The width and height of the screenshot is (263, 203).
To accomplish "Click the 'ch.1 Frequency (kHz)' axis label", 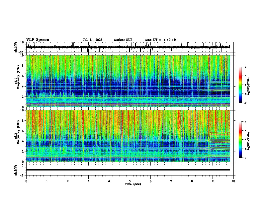I will (17, 77).
